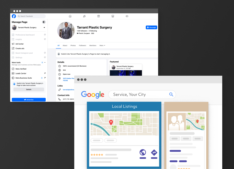The image size is (234, 169).
Task: Click the Facebook logo icon
Action: 14,16
